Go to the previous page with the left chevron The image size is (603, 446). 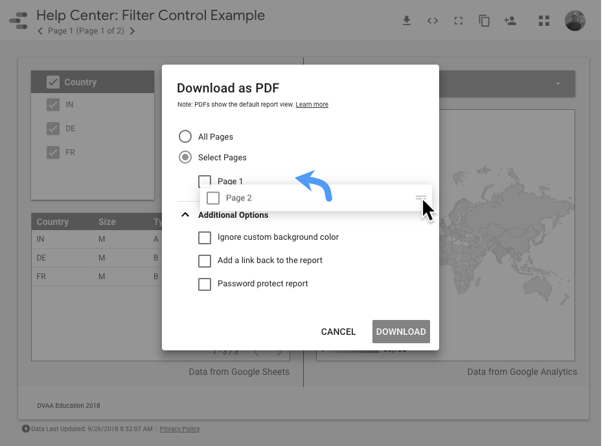click(40, 30)
